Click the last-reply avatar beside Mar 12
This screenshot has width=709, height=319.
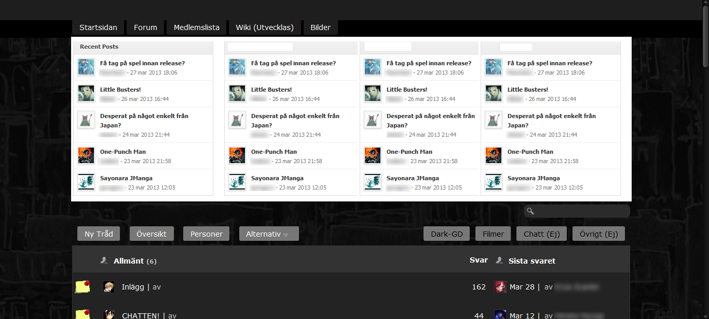point(500,315)
